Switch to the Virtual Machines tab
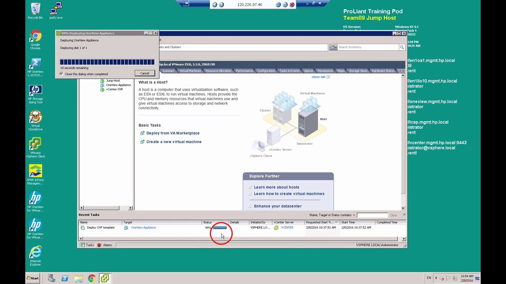Screen dimensions: 506x284 point(190,71)
